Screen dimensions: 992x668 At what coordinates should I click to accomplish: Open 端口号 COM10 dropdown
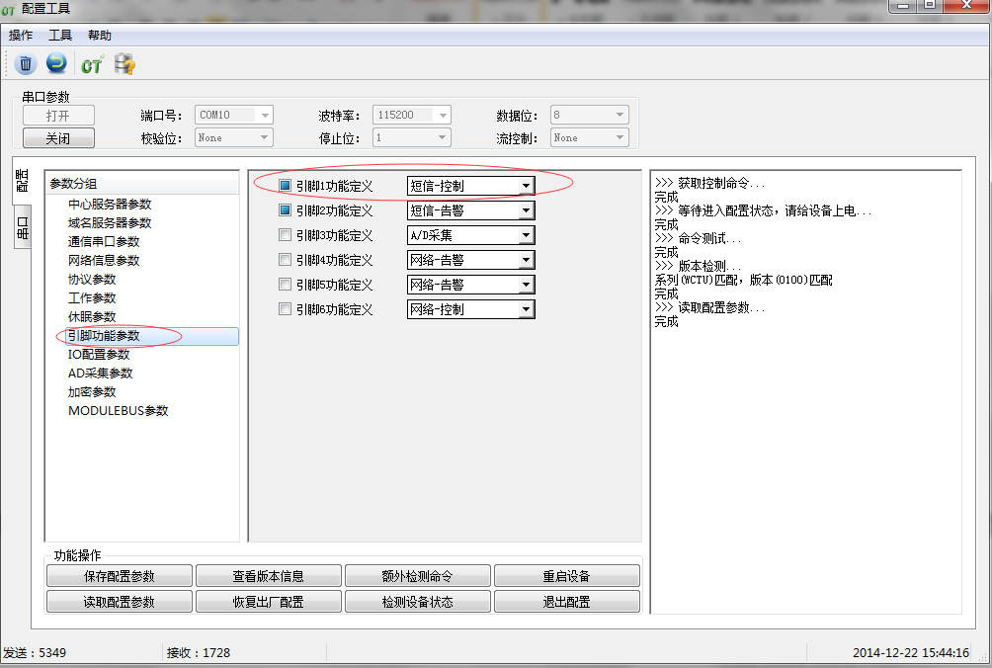[x=233, y=115]
